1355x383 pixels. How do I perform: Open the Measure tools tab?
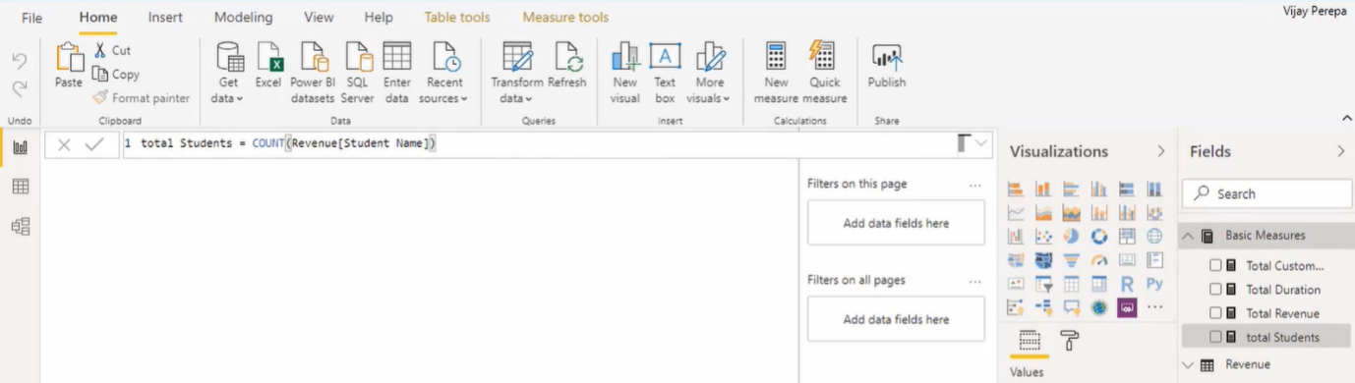point(565,18)
